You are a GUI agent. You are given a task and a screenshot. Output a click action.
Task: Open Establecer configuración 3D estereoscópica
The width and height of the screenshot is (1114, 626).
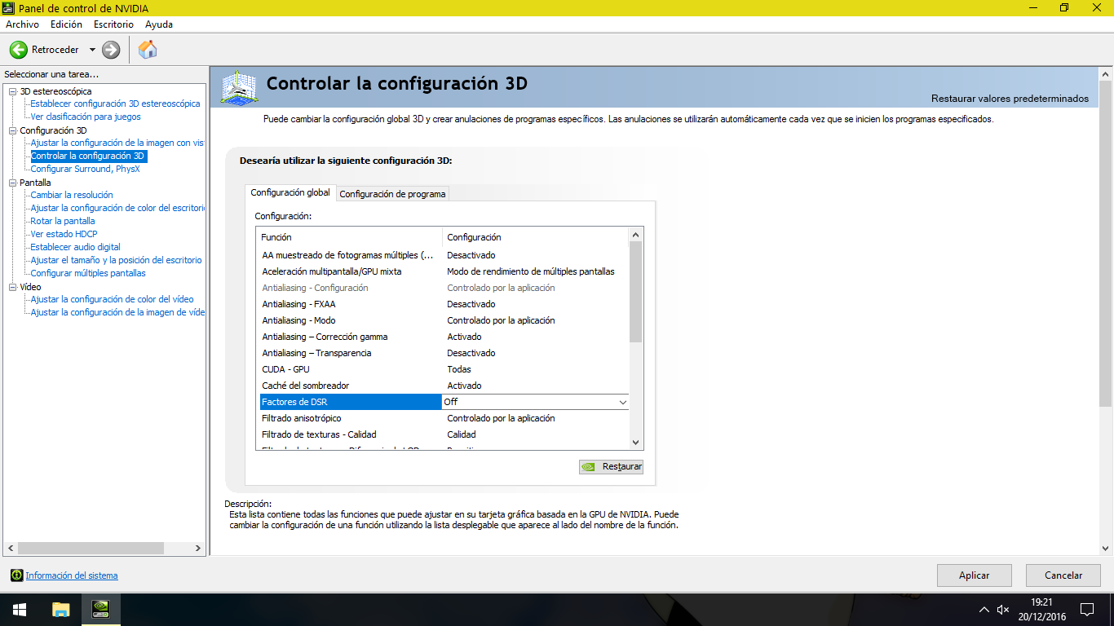click(115, 104)
